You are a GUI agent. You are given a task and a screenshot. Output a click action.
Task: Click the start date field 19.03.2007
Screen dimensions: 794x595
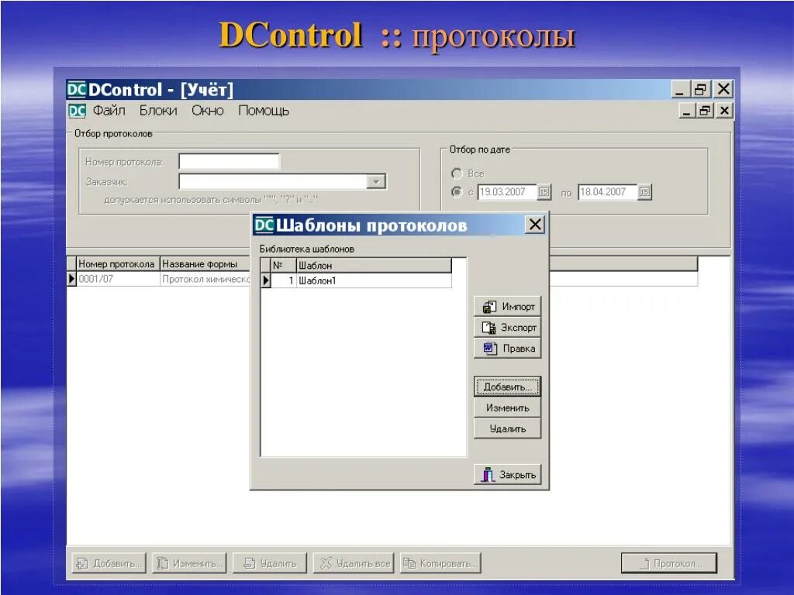click(507, 192)
